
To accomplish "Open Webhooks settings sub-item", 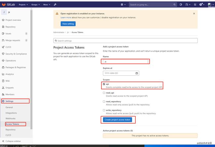I will (x=11, y=118).
